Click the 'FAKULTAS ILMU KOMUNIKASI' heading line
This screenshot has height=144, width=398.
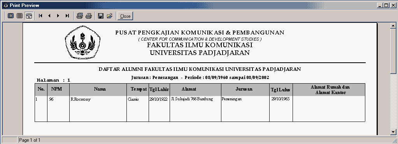coord(200,45)
